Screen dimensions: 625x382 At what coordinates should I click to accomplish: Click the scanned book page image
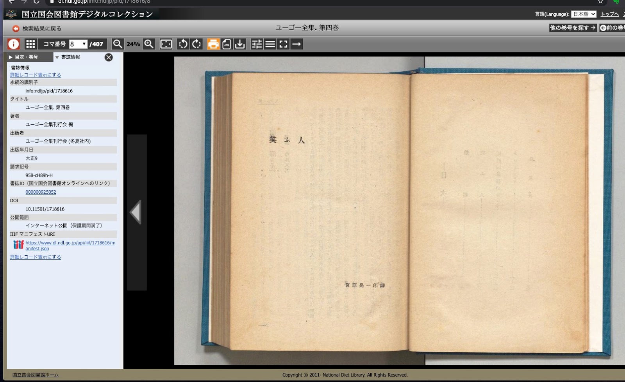(399, 210)
